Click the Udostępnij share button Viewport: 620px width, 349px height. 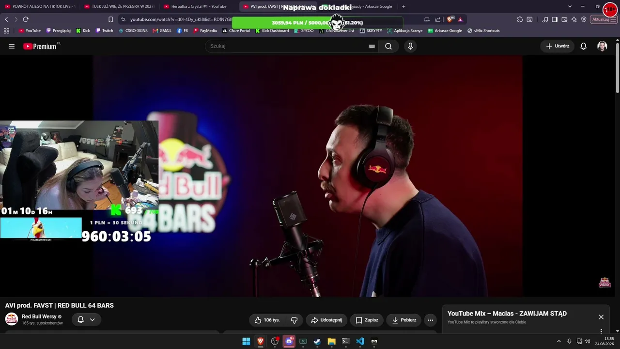pyautogui.click(x=326, y=320)
